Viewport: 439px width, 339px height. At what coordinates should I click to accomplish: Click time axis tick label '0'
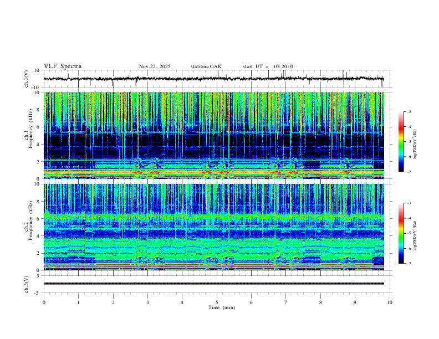coord(44,302)
